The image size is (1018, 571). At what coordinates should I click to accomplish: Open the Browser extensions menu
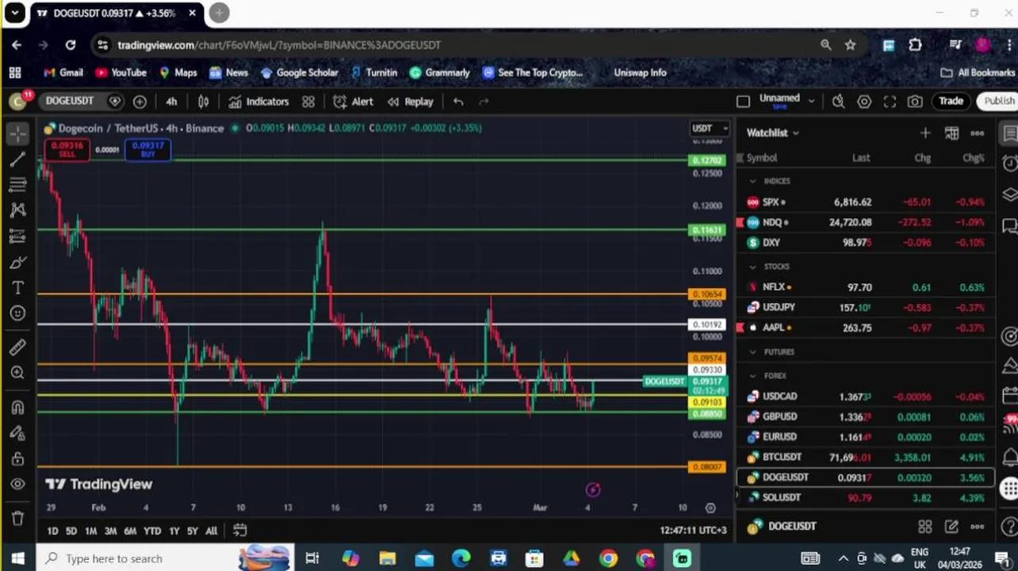tap(915, 45)
